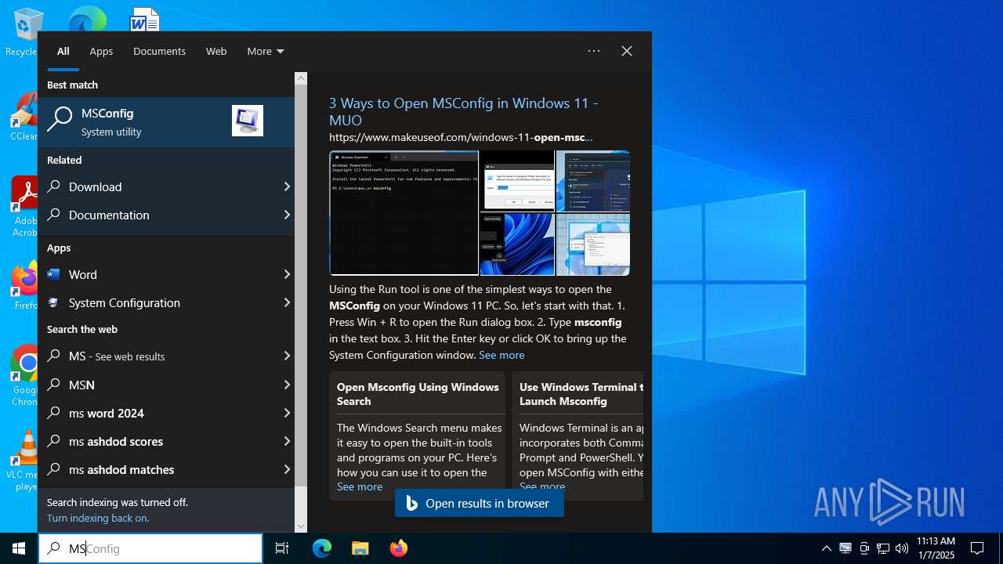Click scroll up arrow of results list
This screenshot has width=1003, height=564.
[x=301, y=78]
